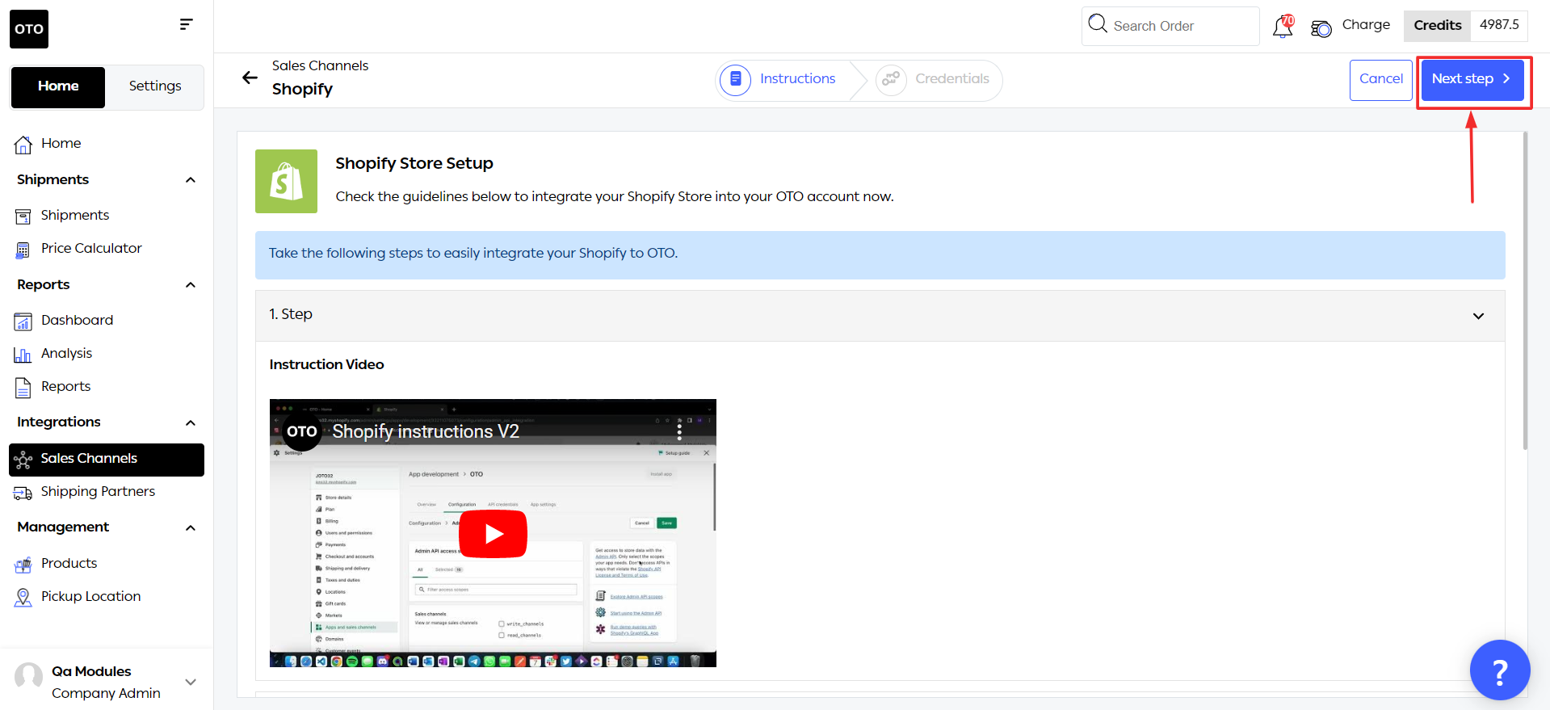Click the Home house icon
This screenshot has height=710, width=1550.
point(23,145)
